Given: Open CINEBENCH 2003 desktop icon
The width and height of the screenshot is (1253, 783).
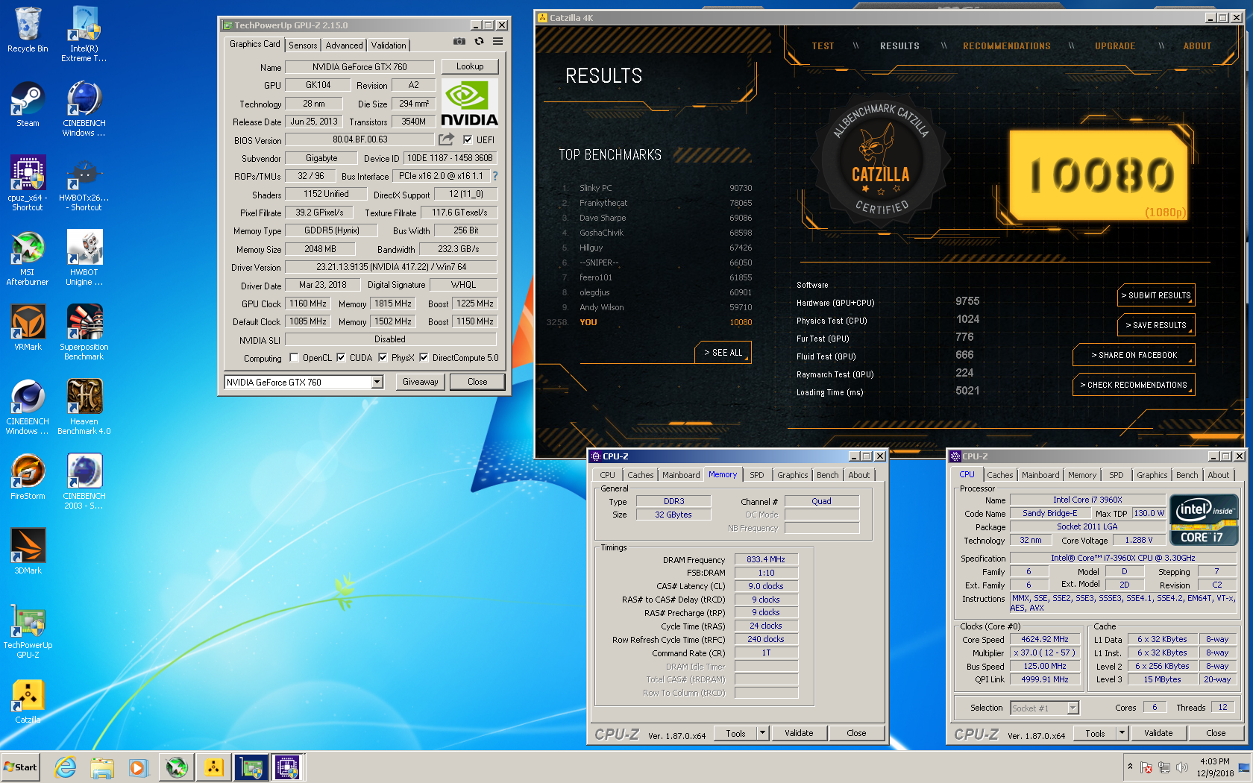Looking at the screenshot, I should click(x=84, y=482).
